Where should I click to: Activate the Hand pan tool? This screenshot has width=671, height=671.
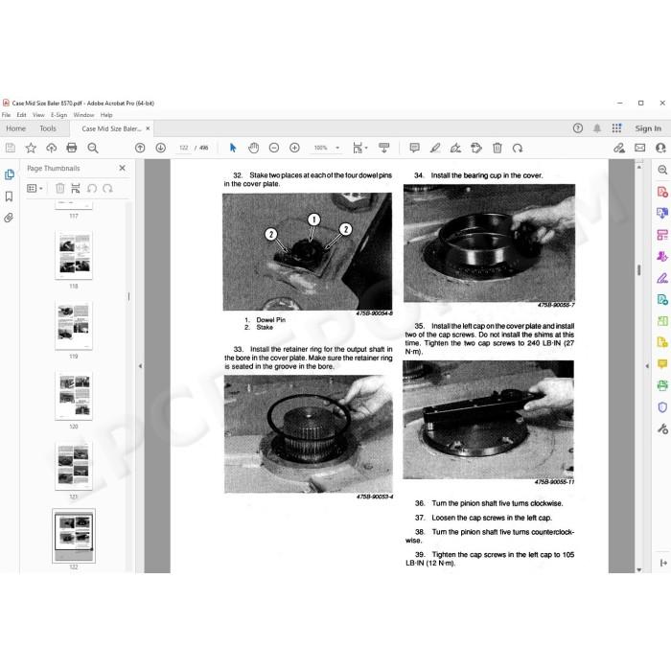click(253, 148)
